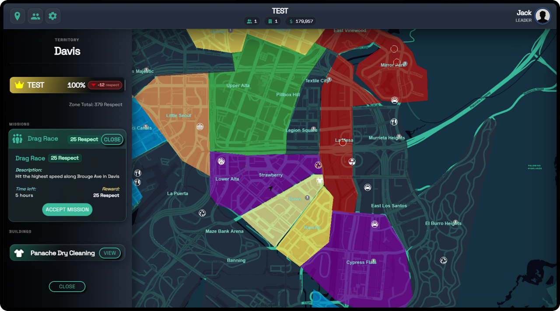Click the numbered marker beside Davis label
The width and height of the screenshot is (560, 311).
coord(307,197)
